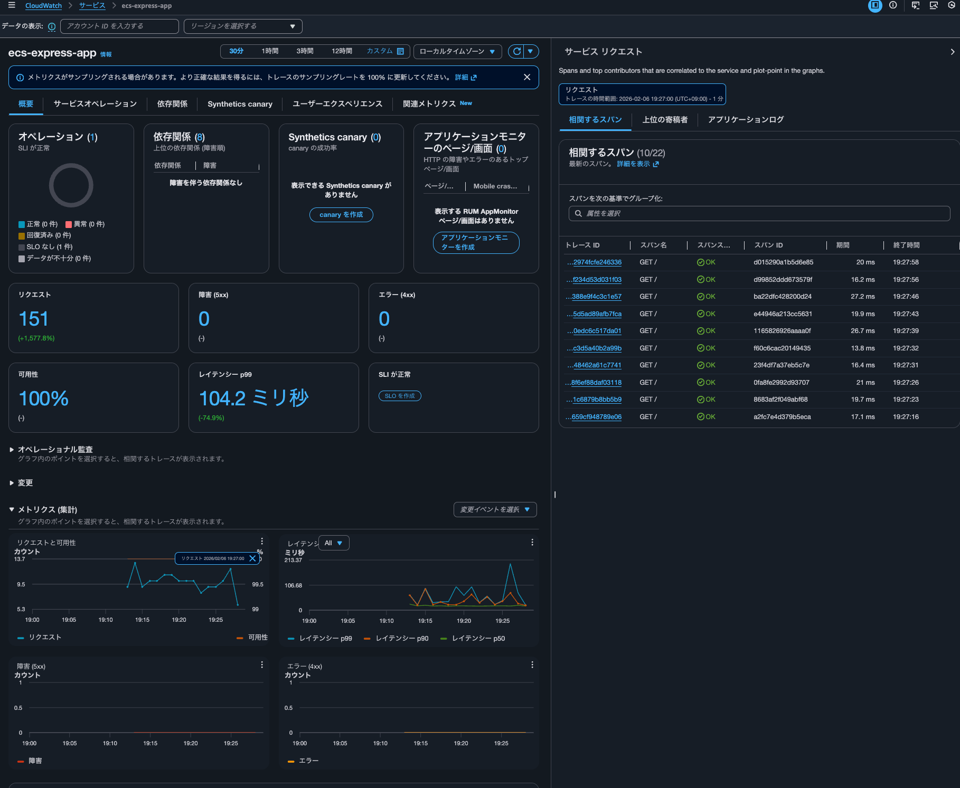
Task: Open the region selection dropdown
Action: coord(243,26)
